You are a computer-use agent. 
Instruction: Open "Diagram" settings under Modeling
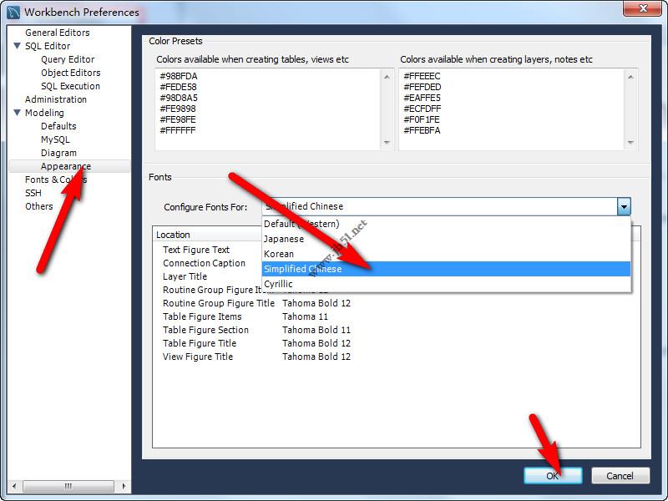59,153
